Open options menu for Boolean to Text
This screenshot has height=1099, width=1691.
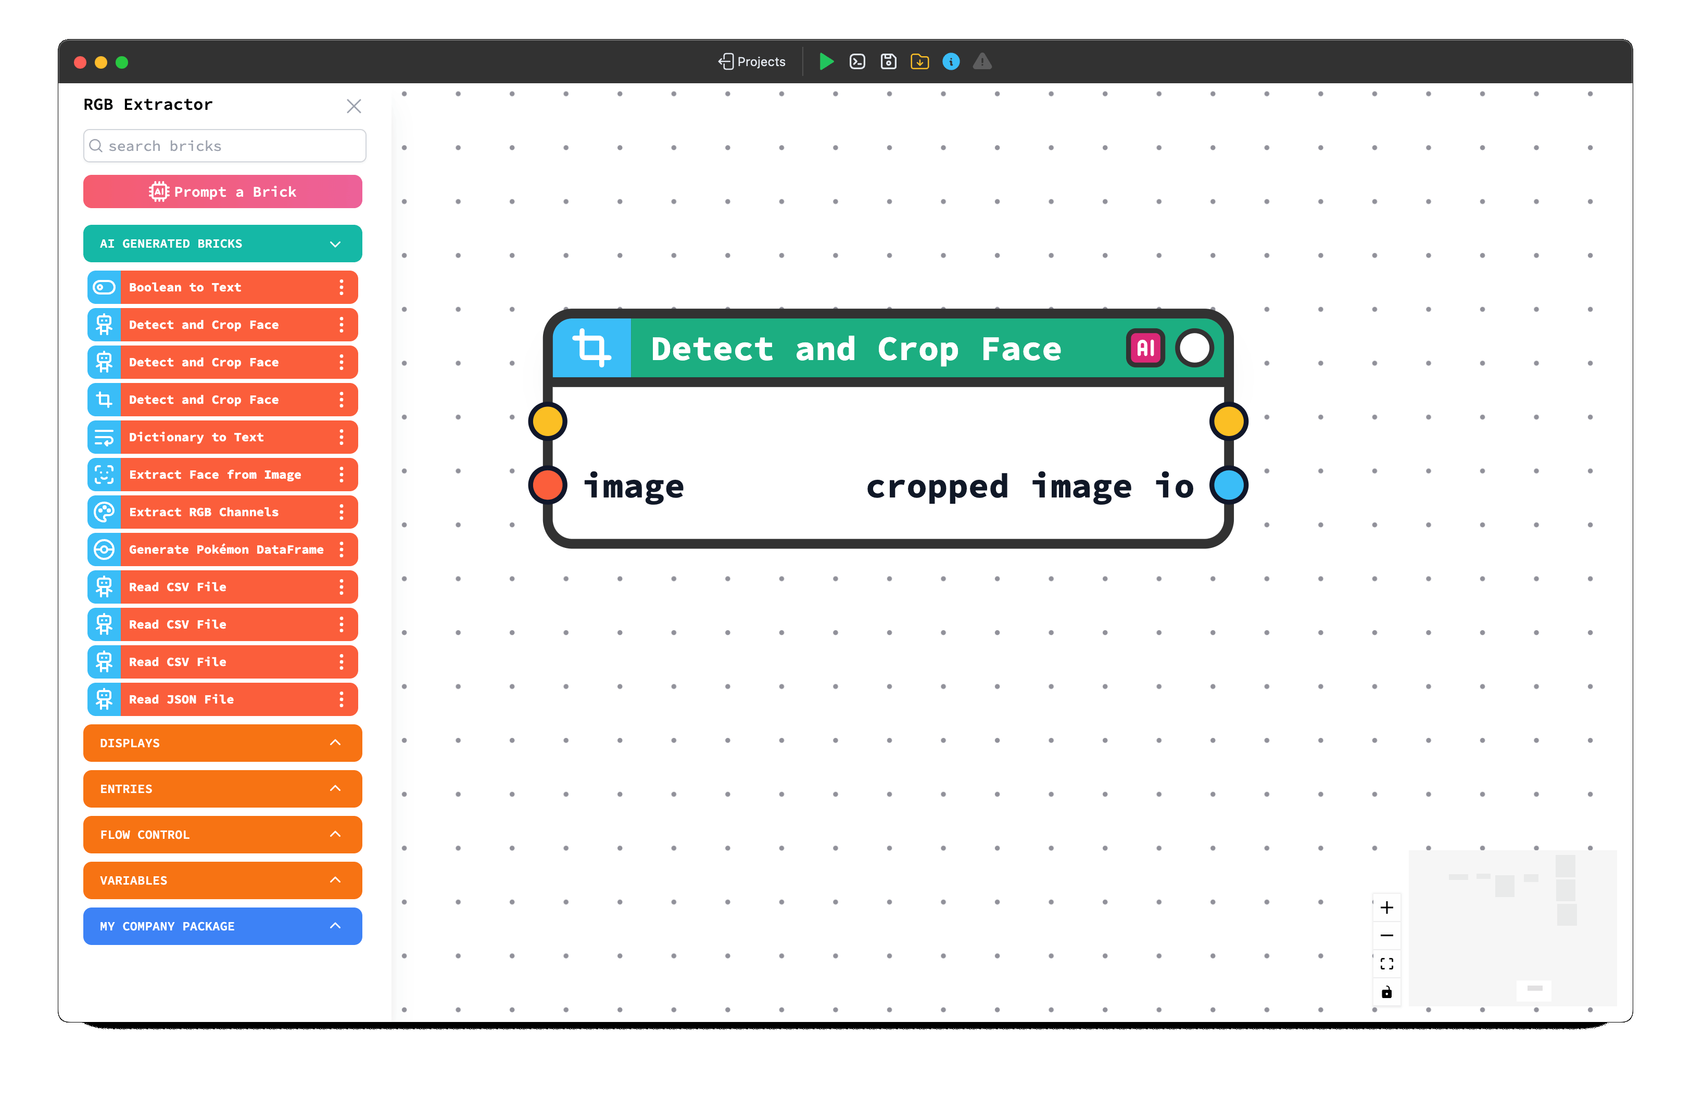pyautogui.click(x=342, y=288)
